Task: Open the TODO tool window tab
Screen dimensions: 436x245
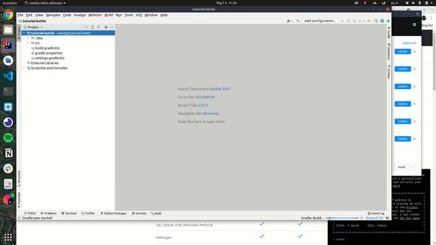Action: pyautogui.click(x=30, y=213)
